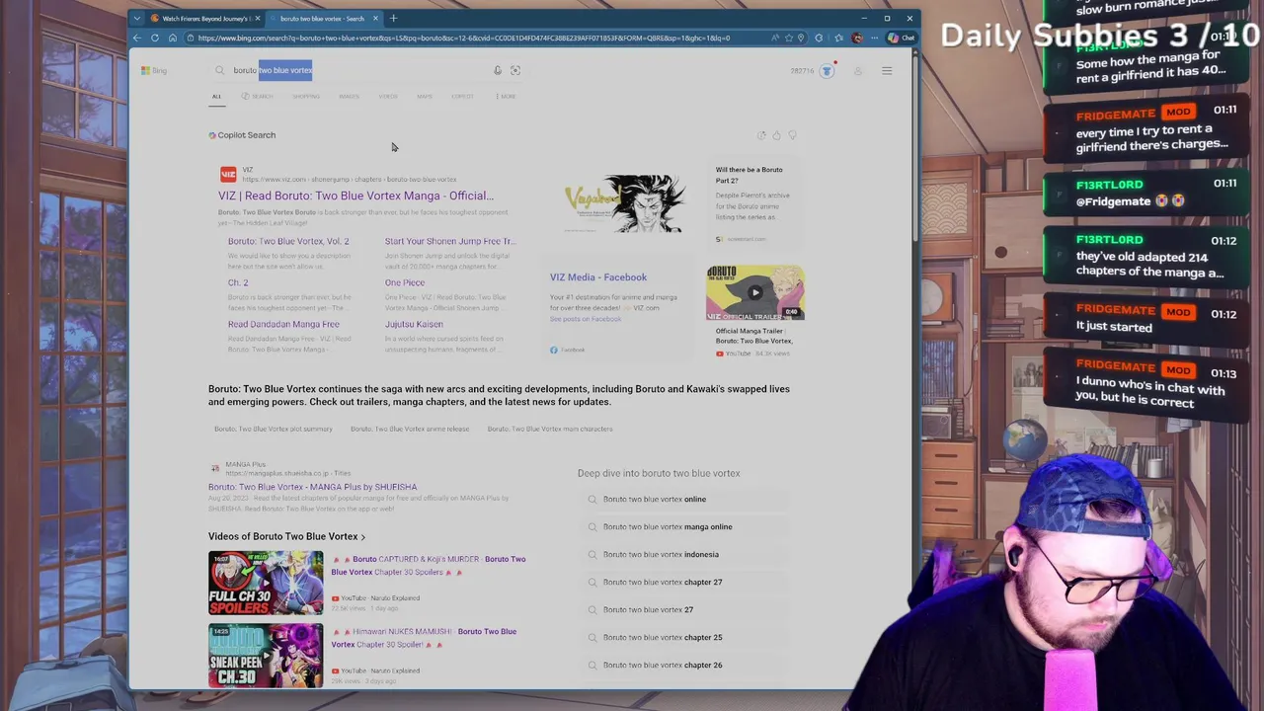The image size is (1264, 711).
Task: Open the Bing hamburger menu
Action: 887,70
